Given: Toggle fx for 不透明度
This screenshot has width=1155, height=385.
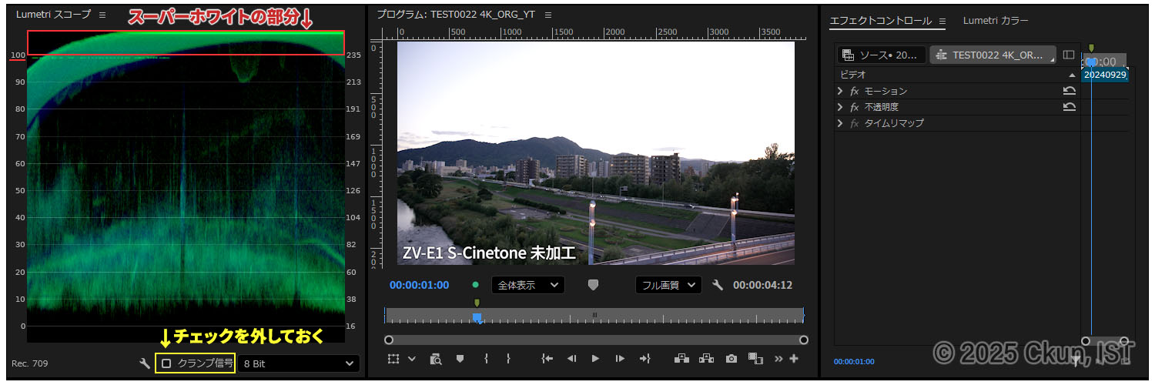Looking at the screenshot, I should [855, 107].
